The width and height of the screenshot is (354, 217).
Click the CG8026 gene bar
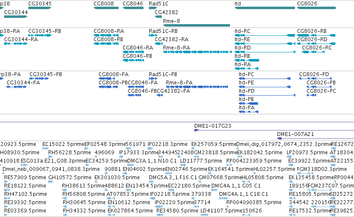(316, 8)
